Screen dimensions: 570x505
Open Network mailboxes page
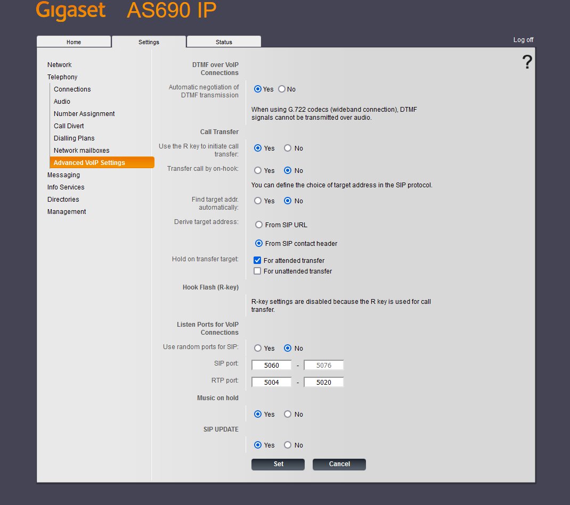[82, 150]
